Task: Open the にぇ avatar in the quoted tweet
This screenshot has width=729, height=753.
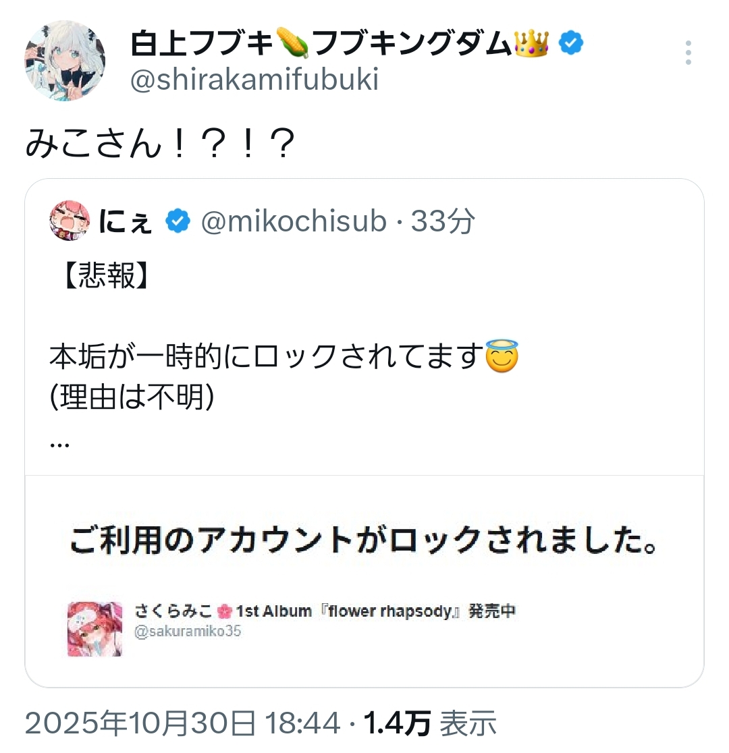Action: pyautogui.click(x=70, y=221)
